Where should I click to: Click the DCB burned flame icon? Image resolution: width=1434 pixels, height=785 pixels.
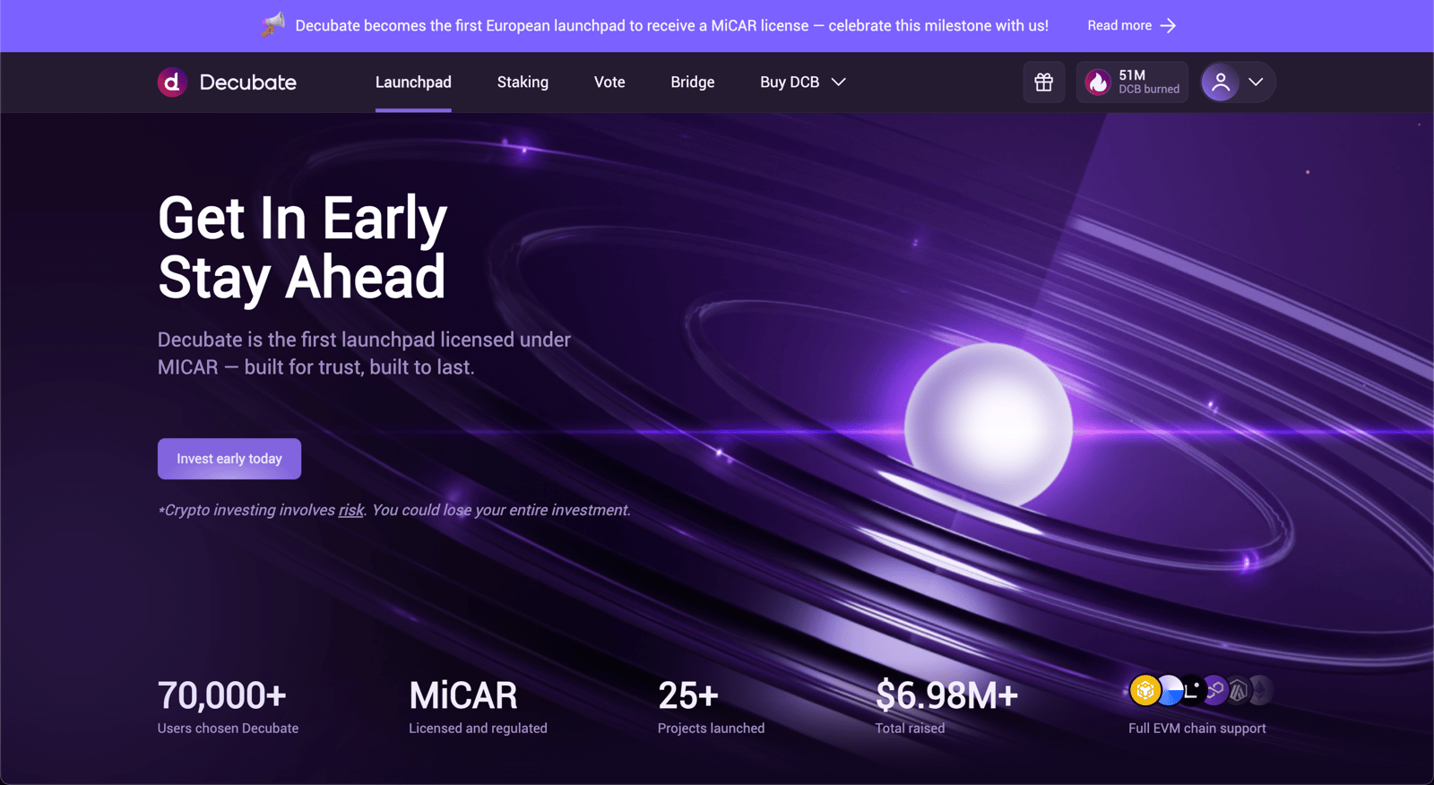[1098, 82]
